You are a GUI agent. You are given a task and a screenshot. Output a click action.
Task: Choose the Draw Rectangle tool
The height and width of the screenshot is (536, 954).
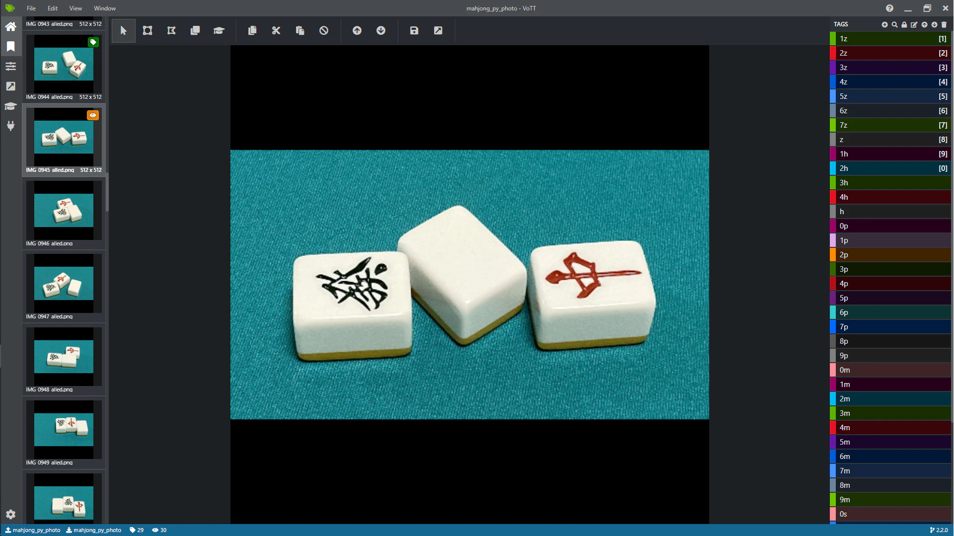click(x=147, y=31)
